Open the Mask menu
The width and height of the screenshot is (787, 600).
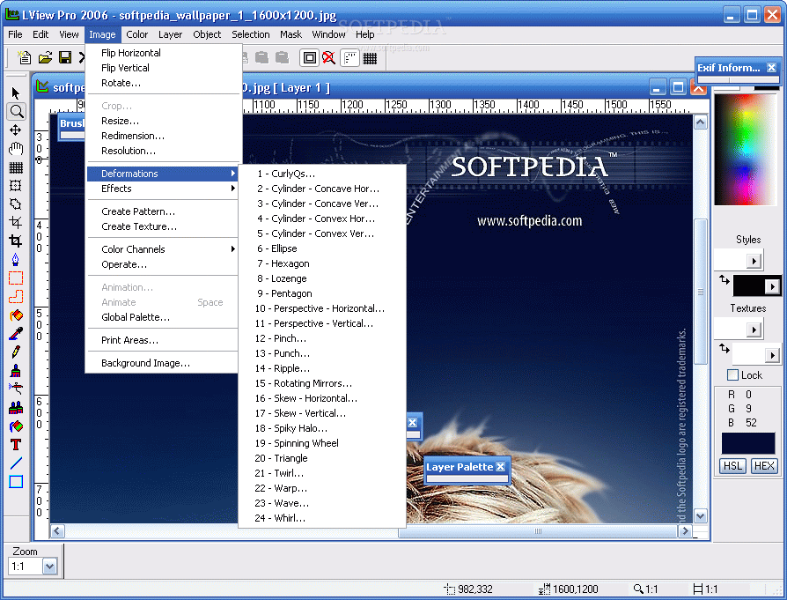coord(291,34)
